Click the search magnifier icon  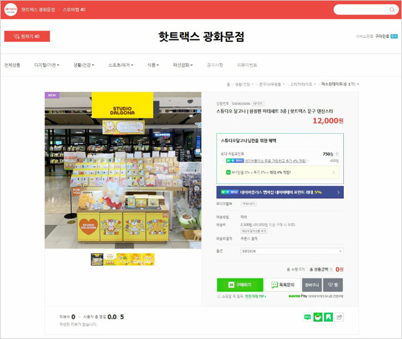point(392,10)
